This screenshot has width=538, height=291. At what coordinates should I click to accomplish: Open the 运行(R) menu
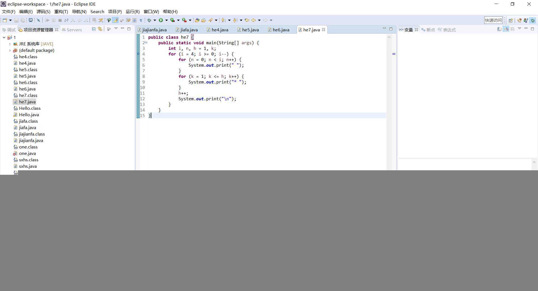point(133,11)
